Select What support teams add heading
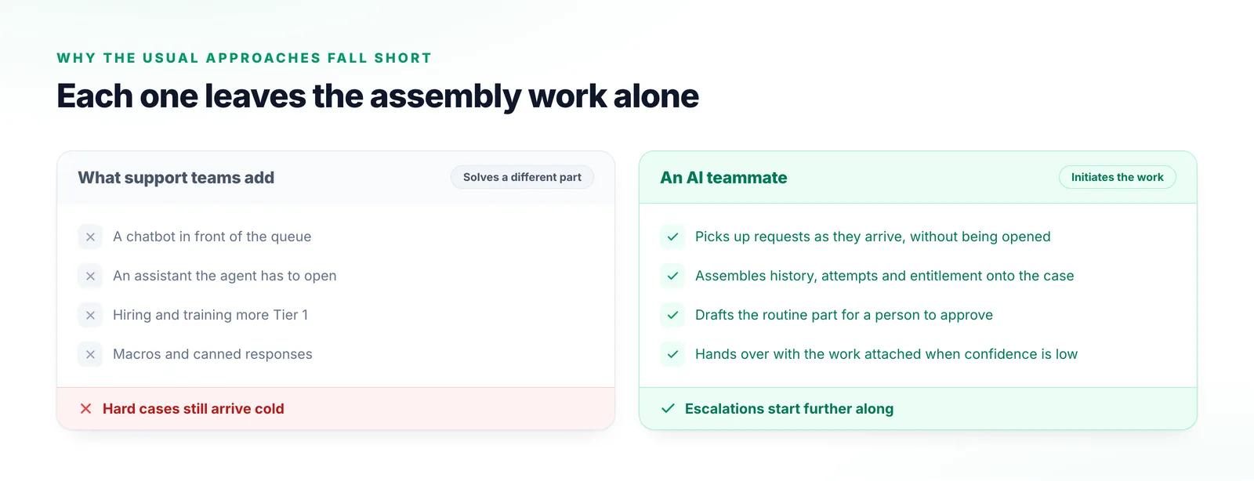 pyautogui.click(x=176, y=178)
